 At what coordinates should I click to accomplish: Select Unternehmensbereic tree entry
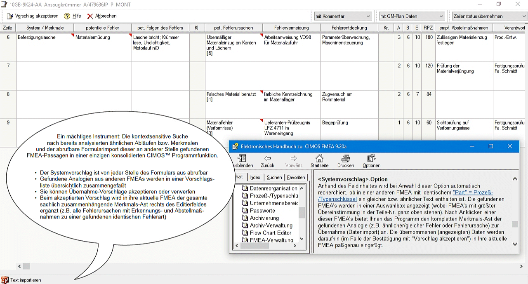click(274, 203)
